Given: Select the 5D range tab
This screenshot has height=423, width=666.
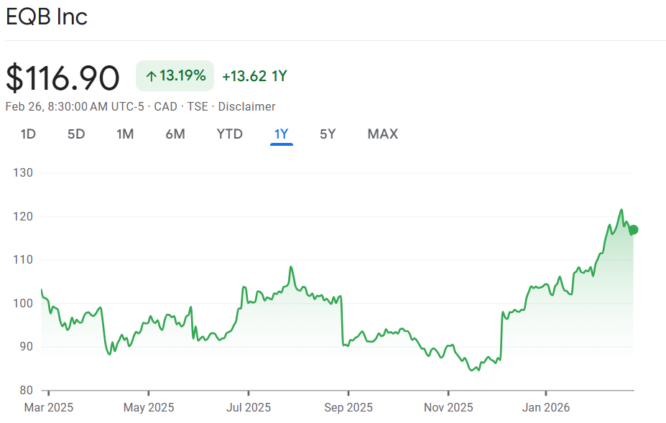Looking at the screenshot, I should [76, 134].
